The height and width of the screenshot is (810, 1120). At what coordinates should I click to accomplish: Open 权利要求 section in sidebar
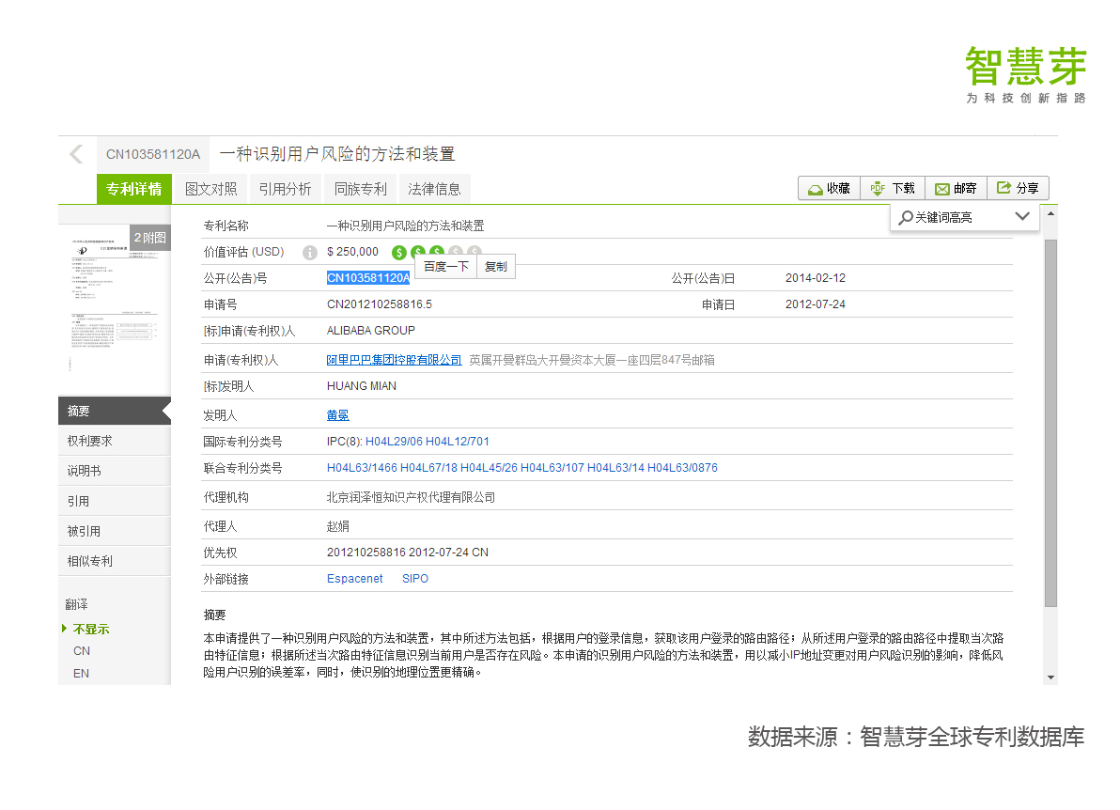(x=90, y=442)
